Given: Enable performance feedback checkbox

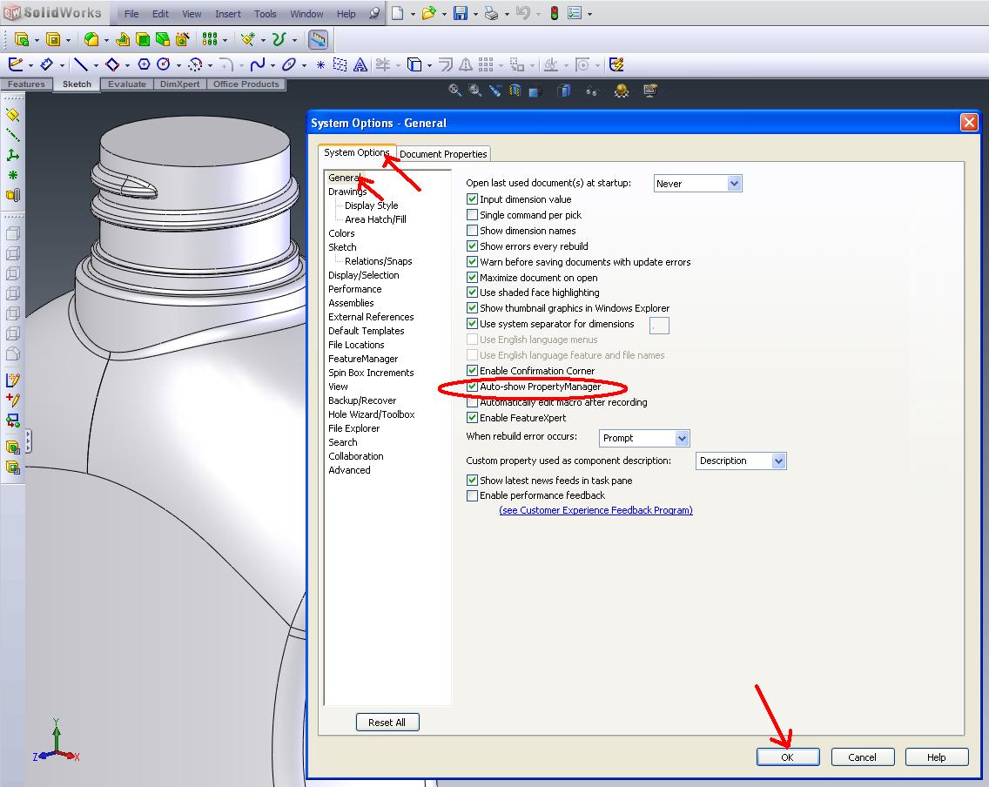Looking at the screenshot, I should pyautogui.click(x=472, y=494).
